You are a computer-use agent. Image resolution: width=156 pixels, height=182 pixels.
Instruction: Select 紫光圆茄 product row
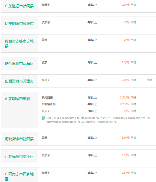(x=89, y=97)
